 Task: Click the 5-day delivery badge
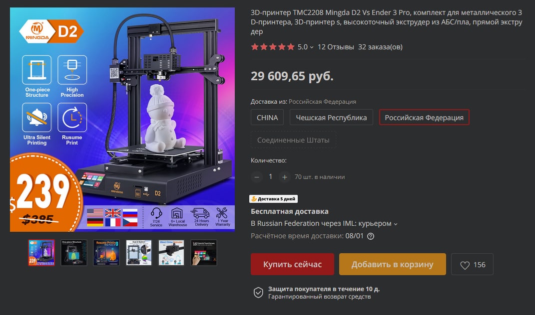pos(274,199)
